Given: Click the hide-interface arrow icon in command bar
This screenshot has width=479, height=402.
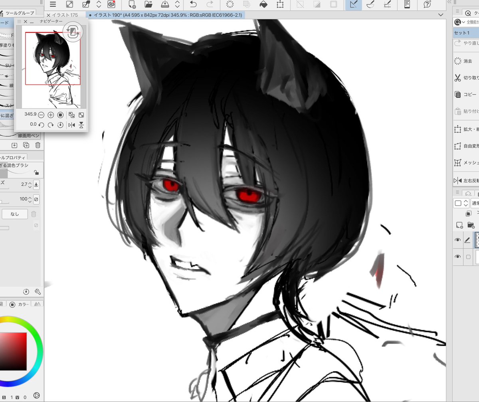Looking at the screenshot, I should [x=69, y=4].
